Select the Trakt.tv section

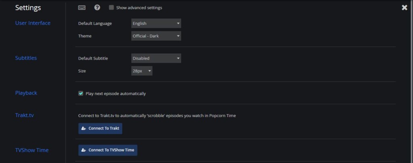point(25,115)
